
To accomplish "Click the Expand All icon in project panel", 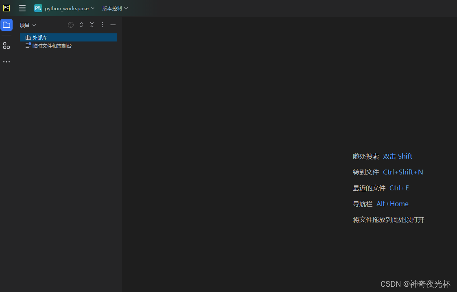I will coord(81,25).
